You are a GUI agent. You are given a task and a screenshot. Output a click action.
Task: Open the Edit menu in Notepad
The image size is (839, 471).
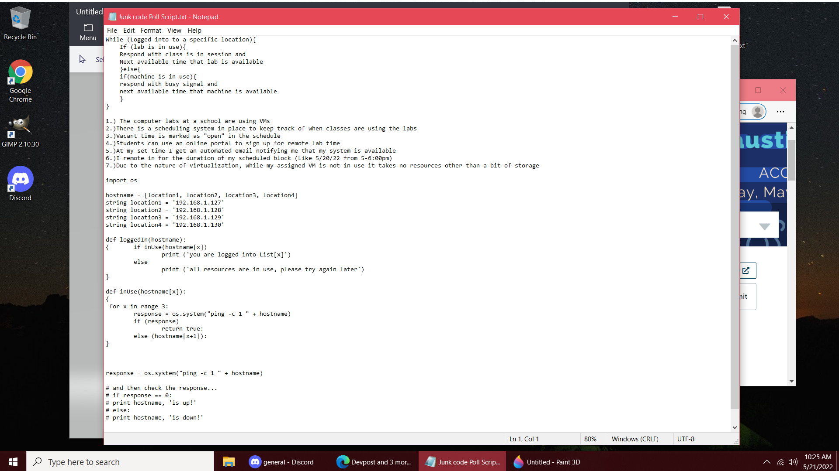coord(128,31)
